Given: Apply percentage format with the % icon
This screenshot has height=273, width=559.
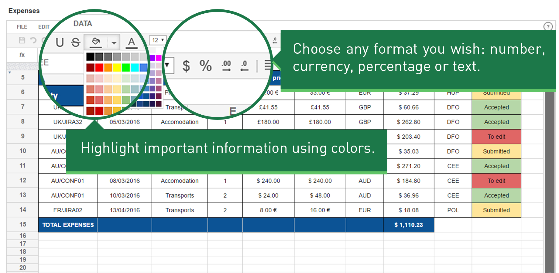Looking at the screenshot, I should [x=206, y=66].
